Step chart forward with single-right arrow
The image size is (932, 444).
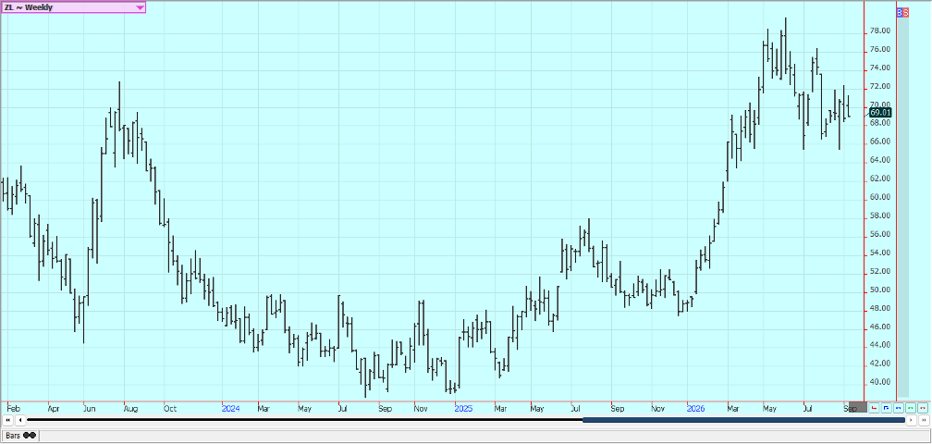(912, 420)
